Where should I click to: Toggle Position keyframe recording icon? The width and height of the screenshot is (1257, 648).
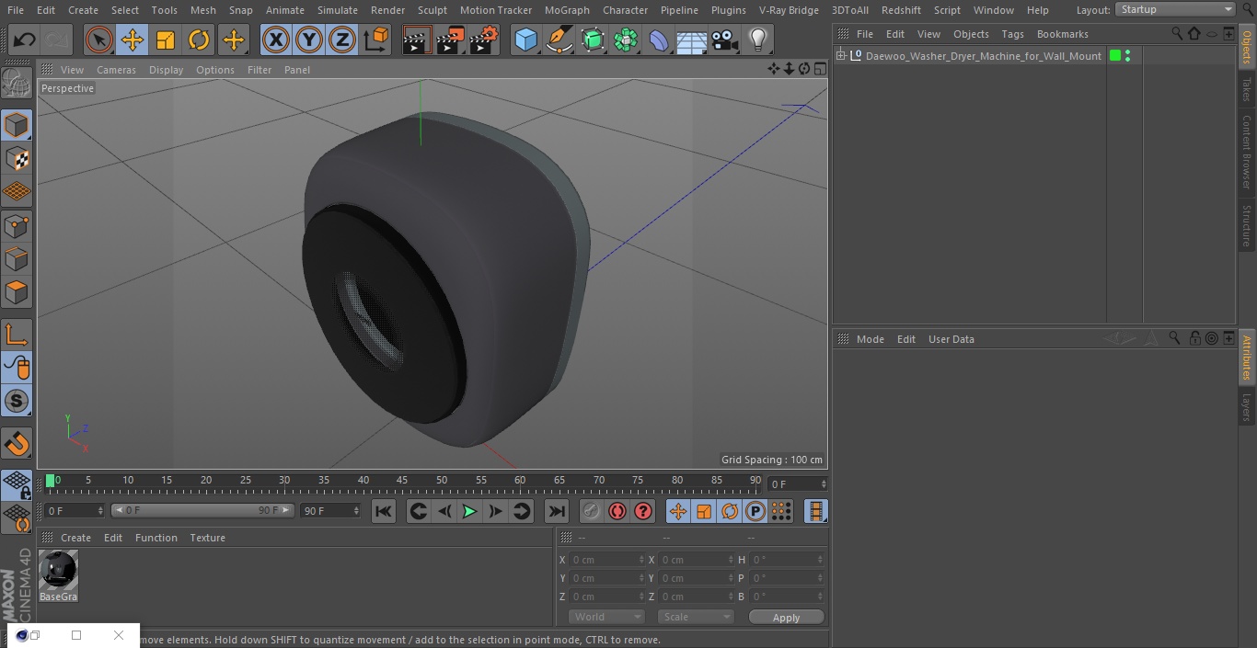pos(678,511)
